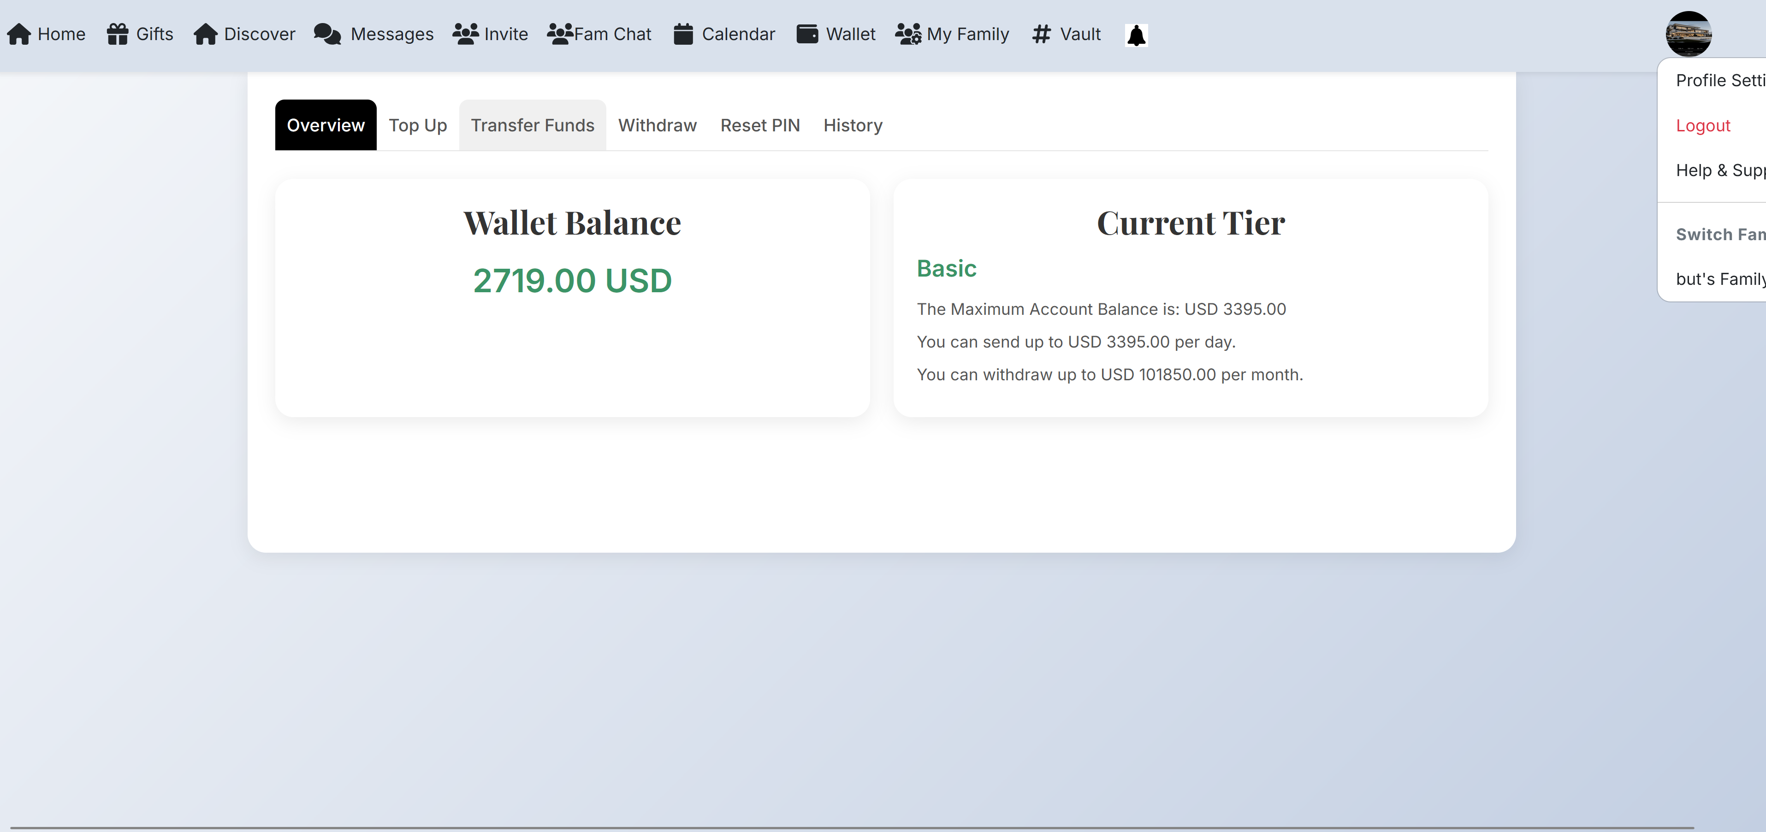This screenshot has width=1766, height=832.
Task: Click the Invite people icon
Action: click(466, 34)
